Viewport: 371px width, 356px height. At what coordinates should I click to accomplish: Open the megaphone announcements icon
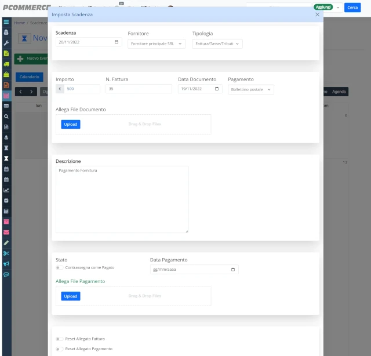tap(6, 264)
